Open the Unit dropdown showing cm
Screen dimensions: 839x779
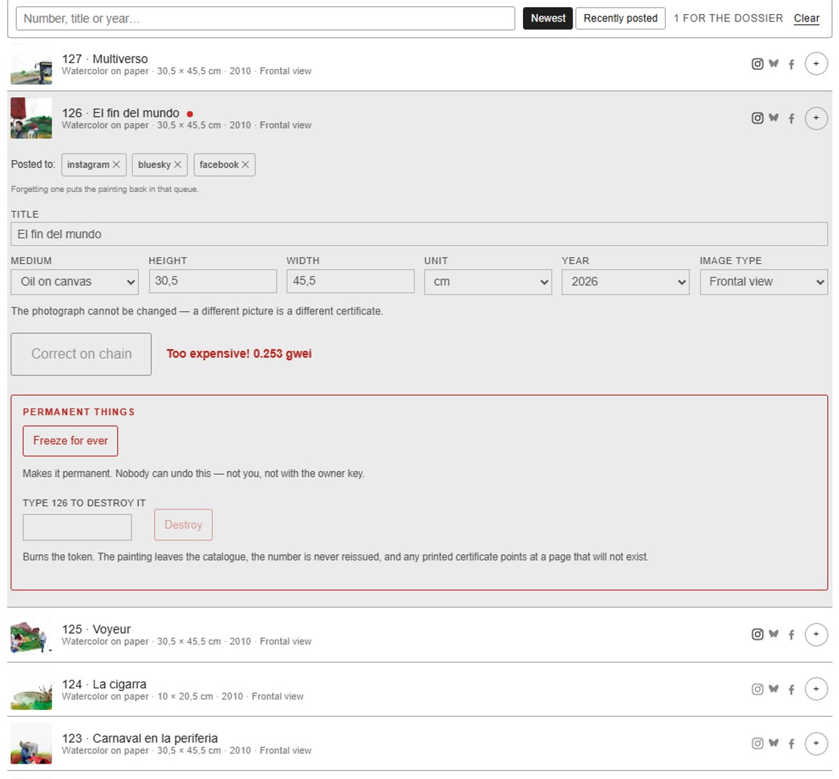click(x=488, y=282)
